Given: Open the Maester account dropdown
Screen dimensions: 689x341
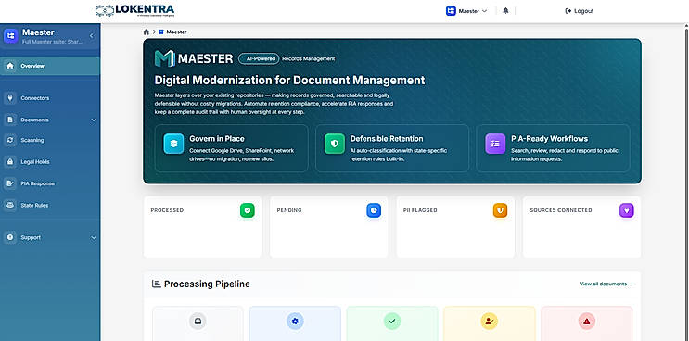Looking at the screenshot, I should point(466,11).
